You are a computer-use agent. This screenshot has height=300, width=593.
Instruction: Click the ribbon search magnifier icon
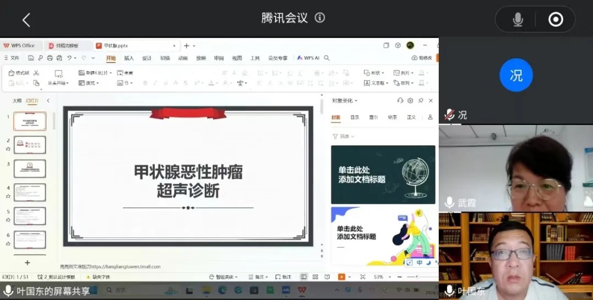click(x=327, y=58)
